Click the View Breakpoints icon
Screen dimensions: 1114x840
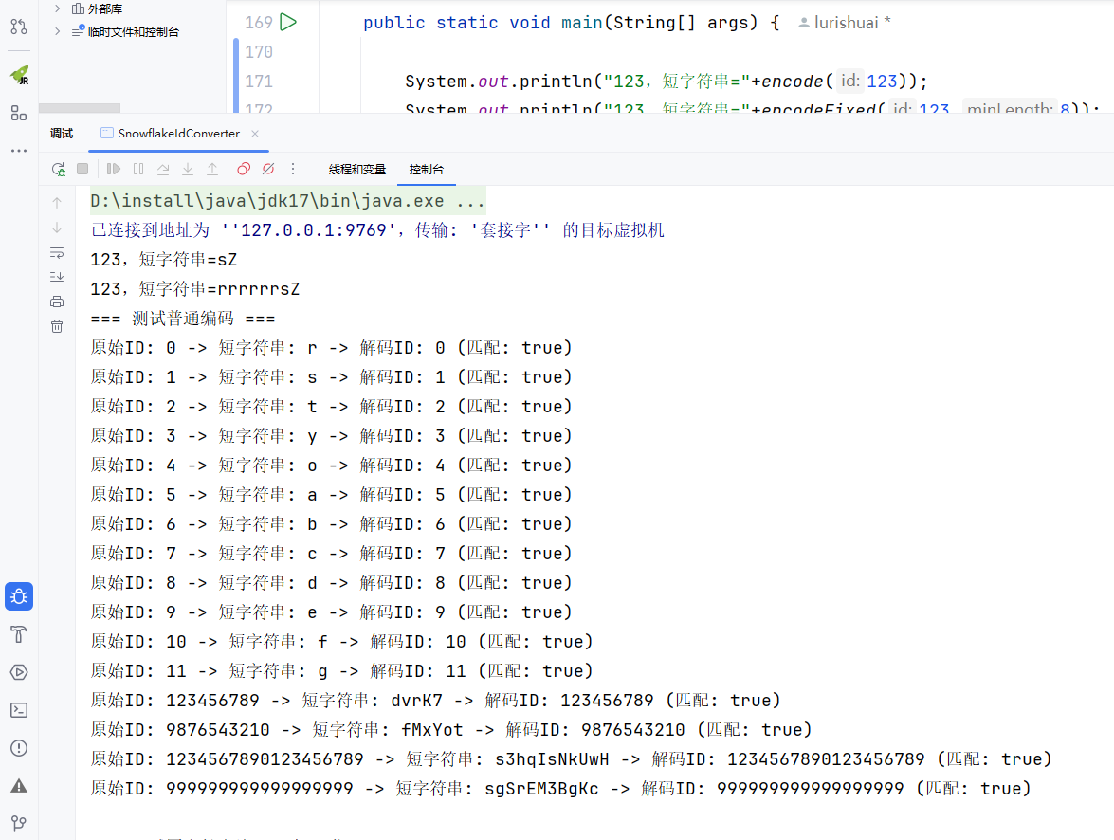pos(244,169)
